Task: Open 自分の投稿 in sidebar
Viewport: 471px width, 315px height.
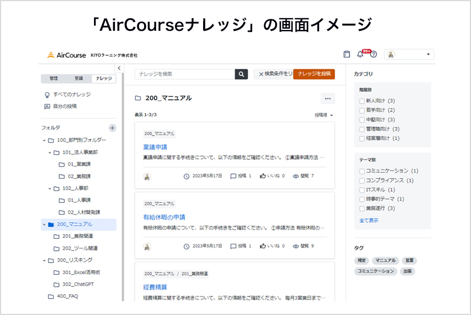Action: [61, 106]
